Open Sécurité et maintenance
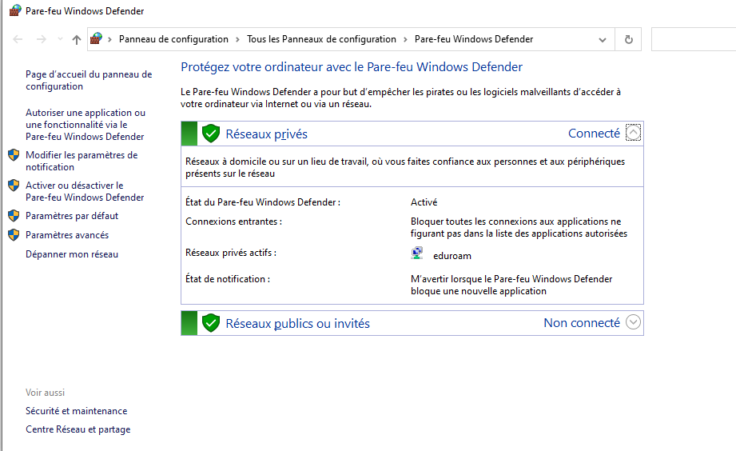Viewport: 736px width, 451px height. tap(77, 410)
